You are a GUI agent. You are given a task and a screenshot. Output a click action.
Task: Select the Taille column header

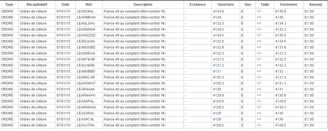pos(265,5)
